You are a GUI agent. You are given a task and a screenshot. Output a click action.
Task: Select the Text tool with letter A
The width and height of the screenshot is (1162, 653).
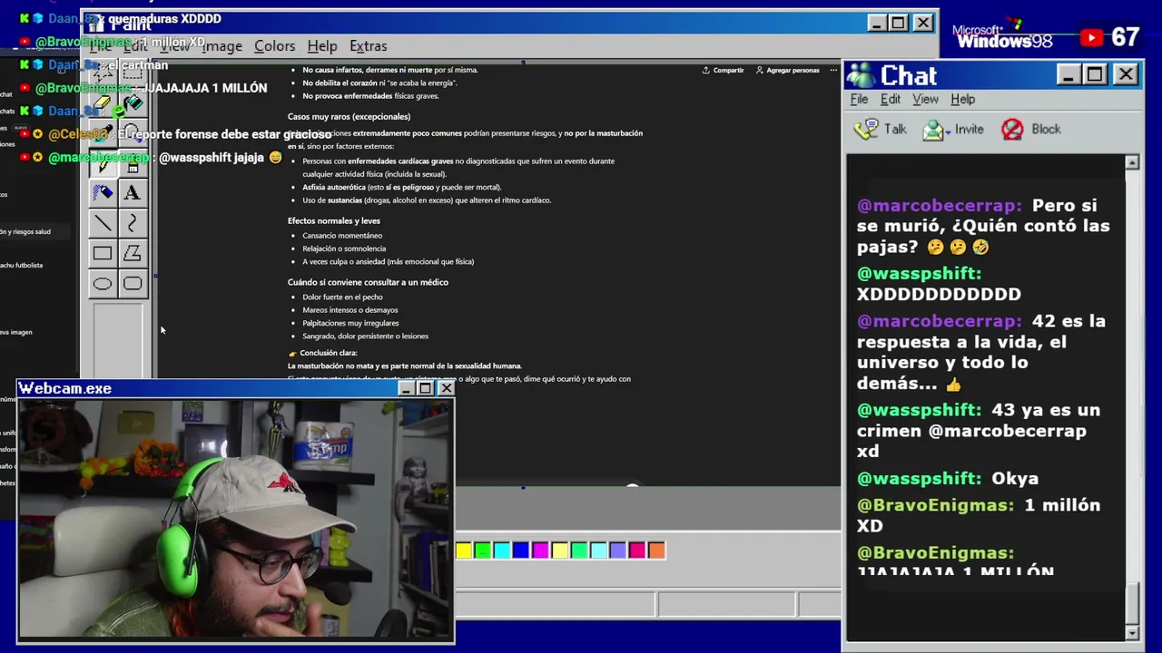coord(133,193)
